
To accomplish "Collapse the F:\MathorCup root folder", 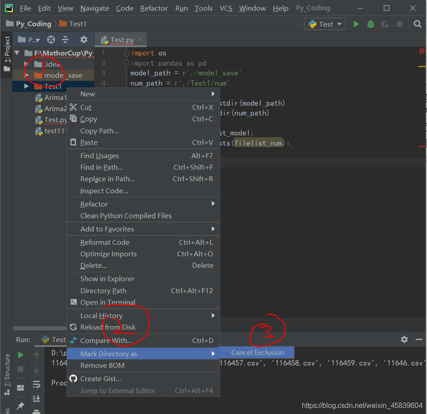I will [17, 53].
